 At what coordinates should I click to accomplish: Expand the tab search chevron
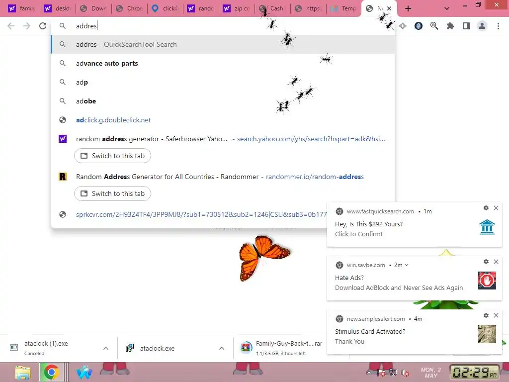coord(447,9)
